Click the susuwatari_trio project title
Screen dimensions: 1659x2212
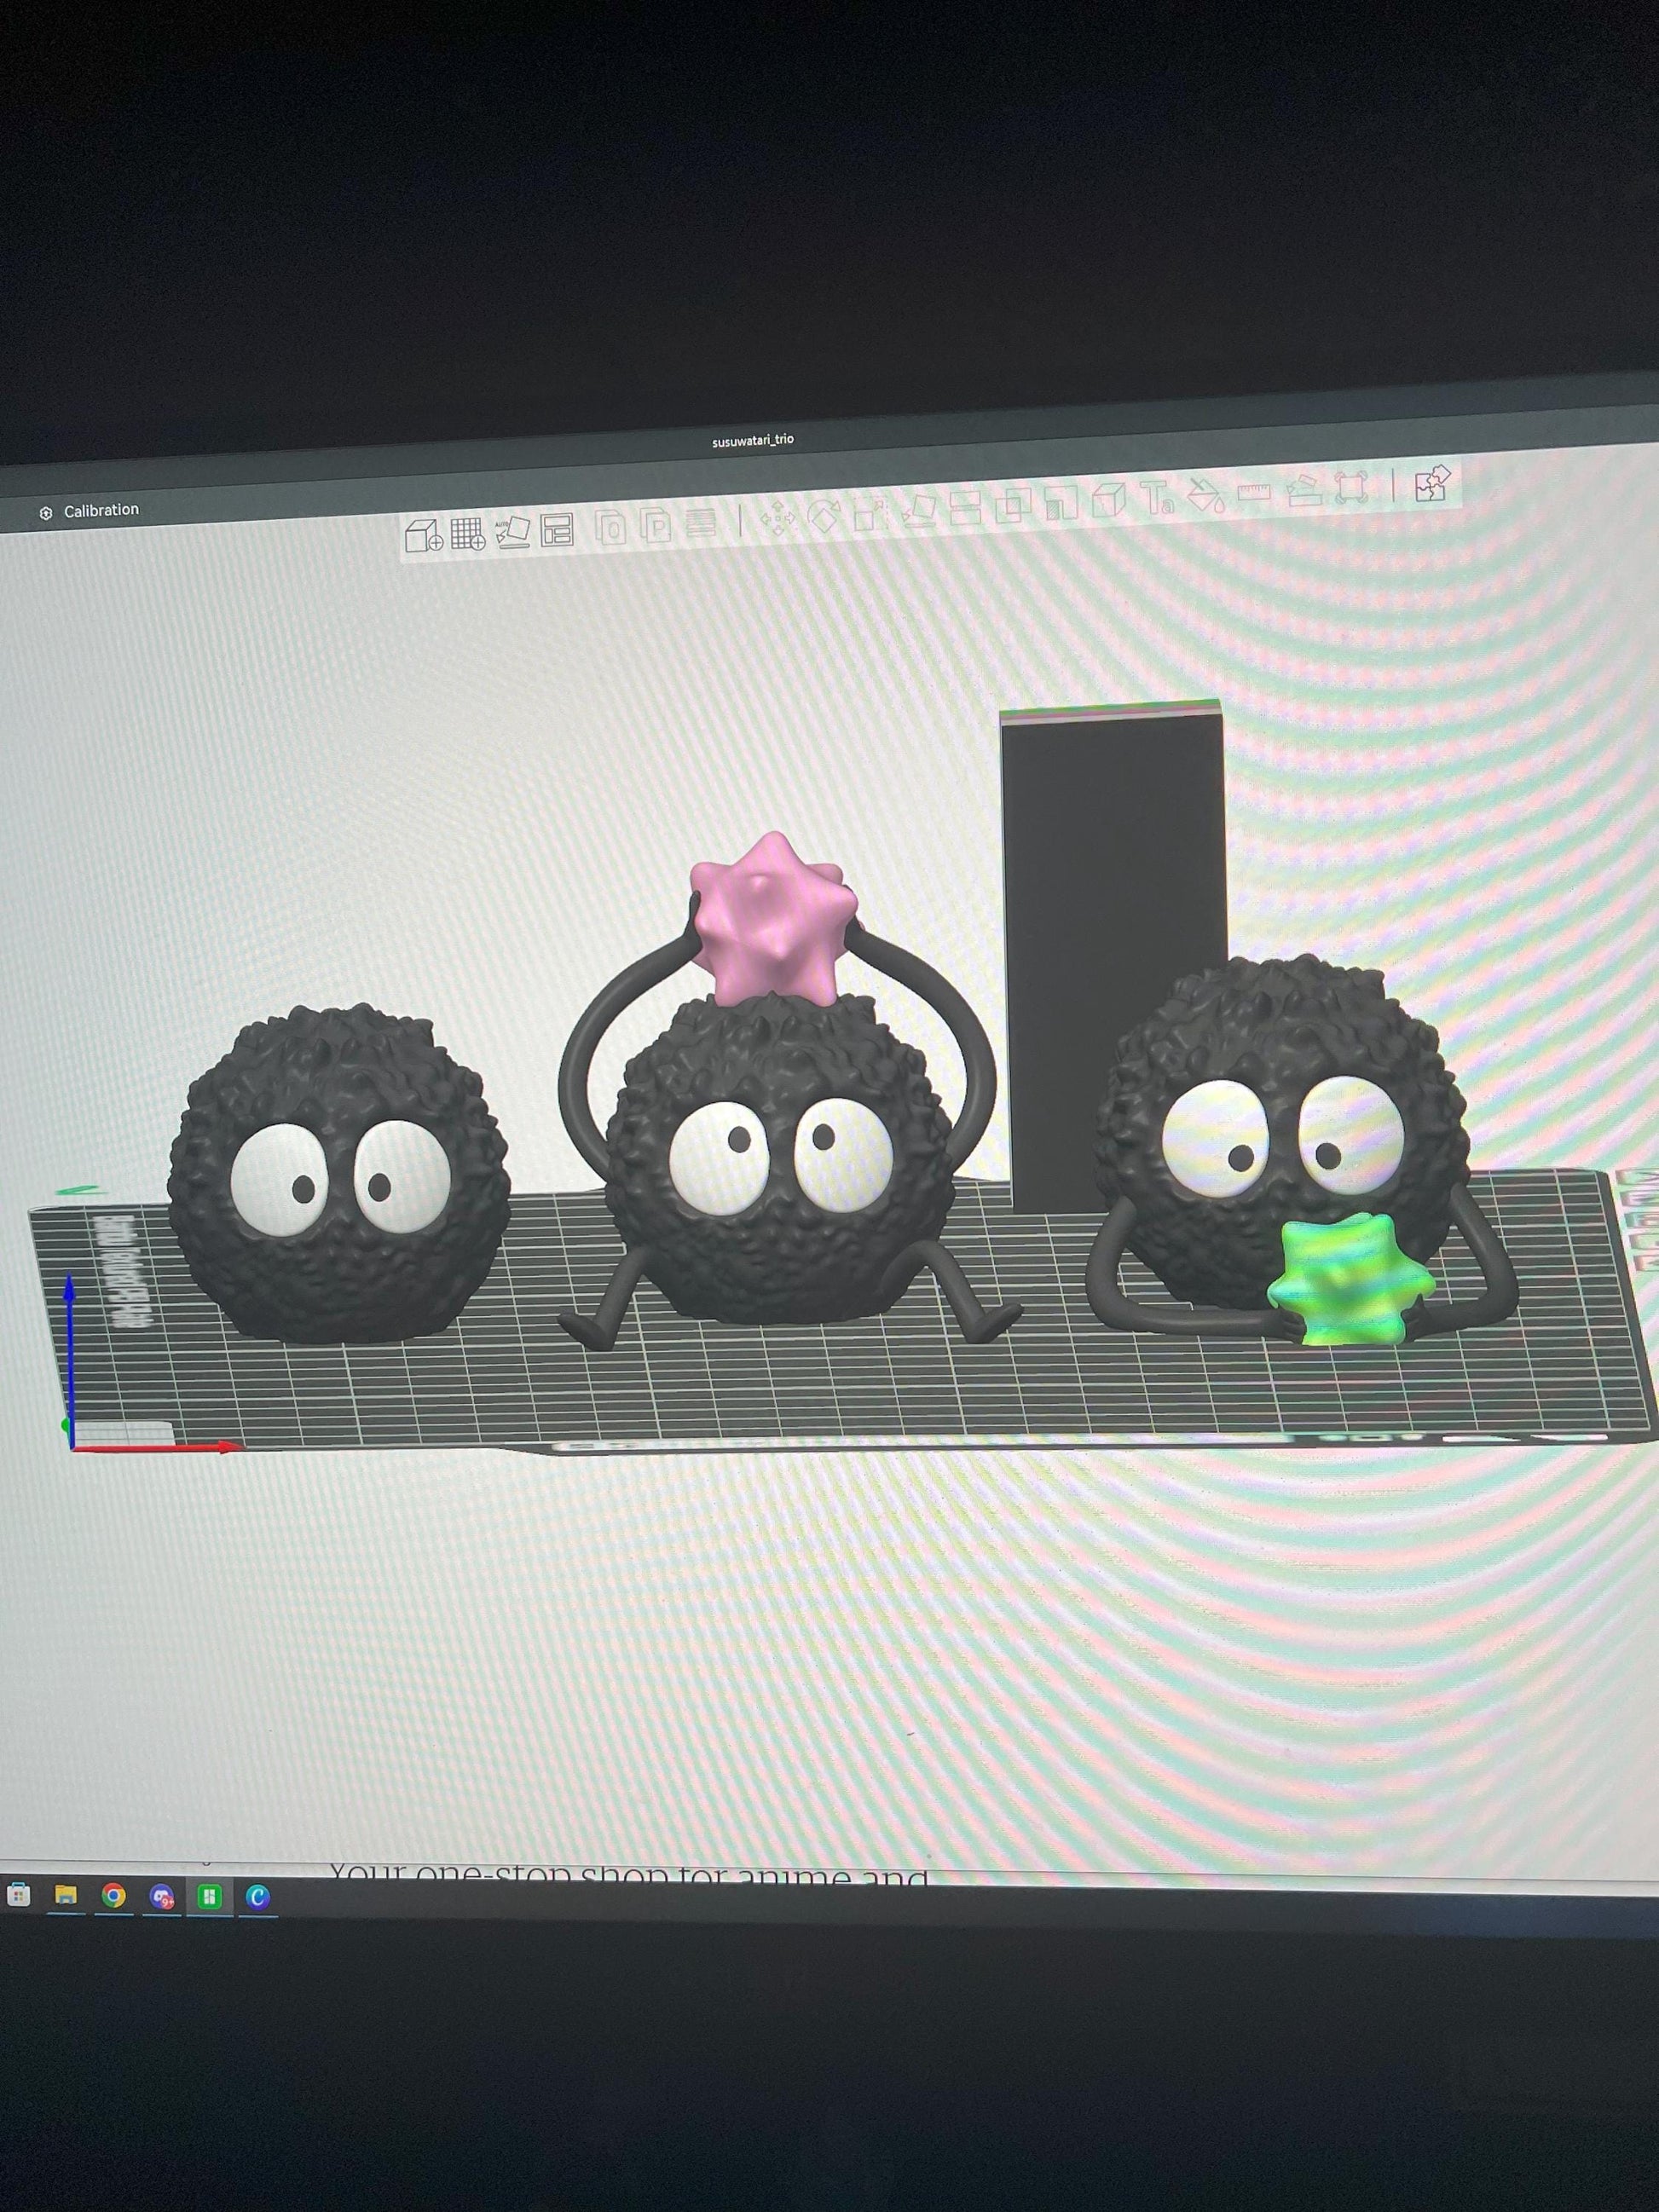[753, 440]
